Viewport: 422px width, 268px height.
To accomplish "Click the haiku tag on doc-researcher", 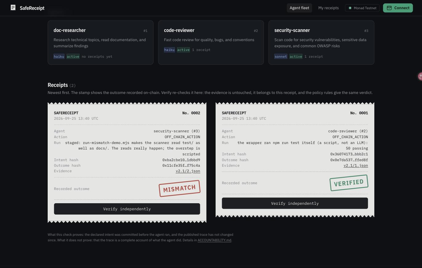I will click(x=59, y=56).
